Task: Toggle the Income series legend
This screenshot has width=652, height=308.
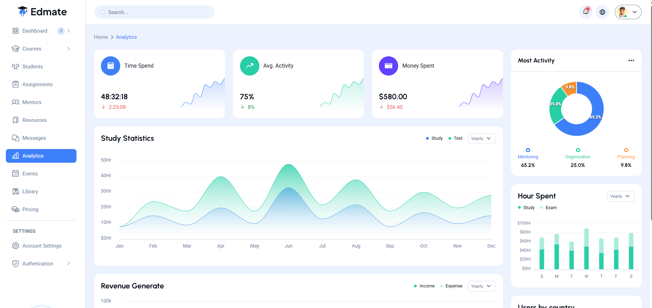Action: click(424, 286)
